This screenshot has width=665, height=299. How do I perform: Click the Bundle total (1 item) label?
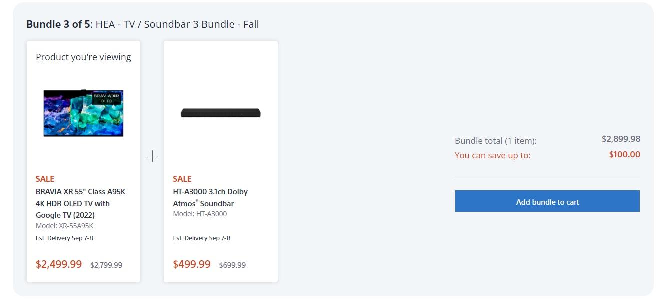[x=495, y=141]
